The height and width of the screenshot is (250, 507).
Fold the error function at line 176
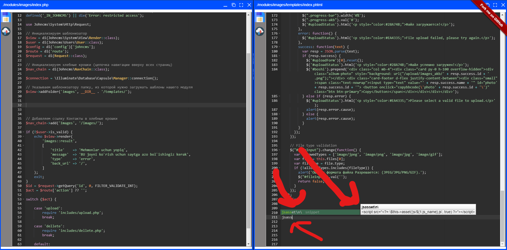coord(280,33)
